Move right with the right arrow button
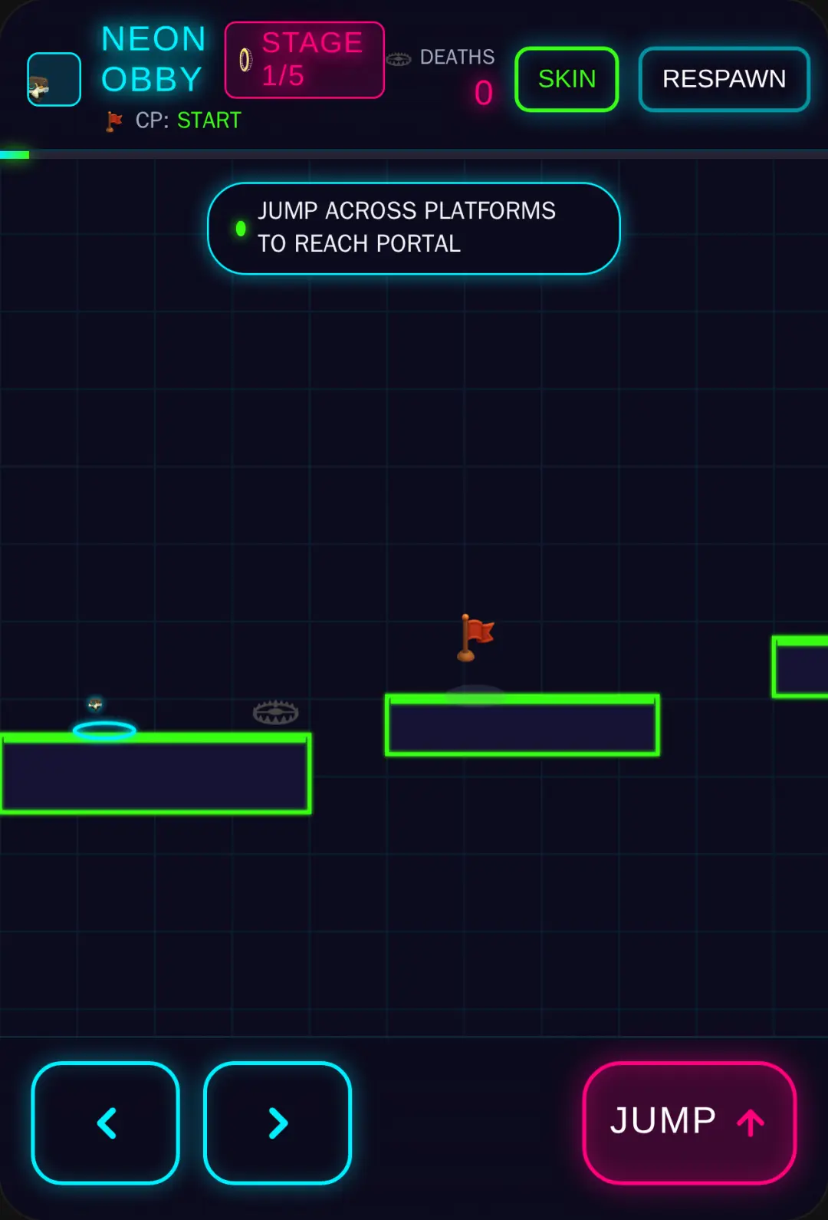Screen dimensions: 828x1220 pyautogui.click(x=278, y=1123)
